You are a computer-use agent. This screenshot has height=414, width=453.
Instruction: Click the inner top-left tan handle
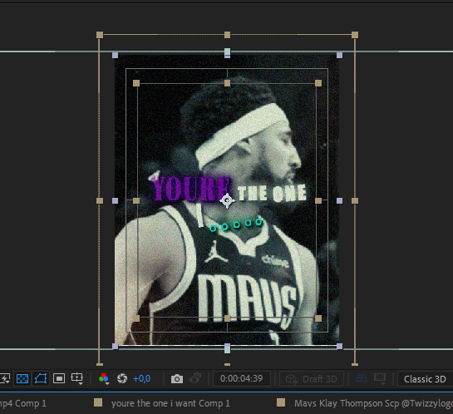136,83
